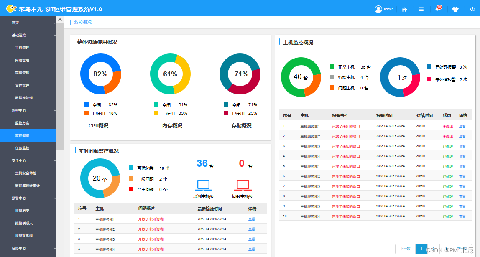
Task: Click orange 已使用 18% CPU legend swatch
Action: tap(86, 113)
